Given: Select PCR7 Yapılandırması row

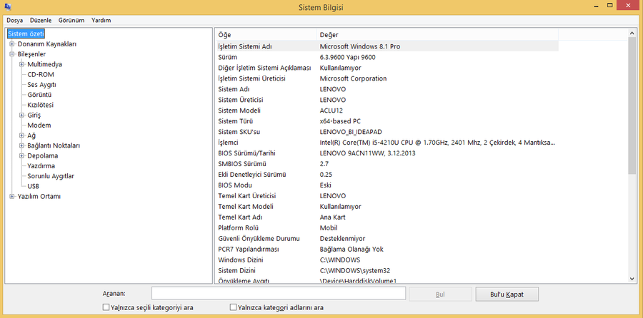Looking at the screenshot, I should pyautogui.click(x=387, y=250).
